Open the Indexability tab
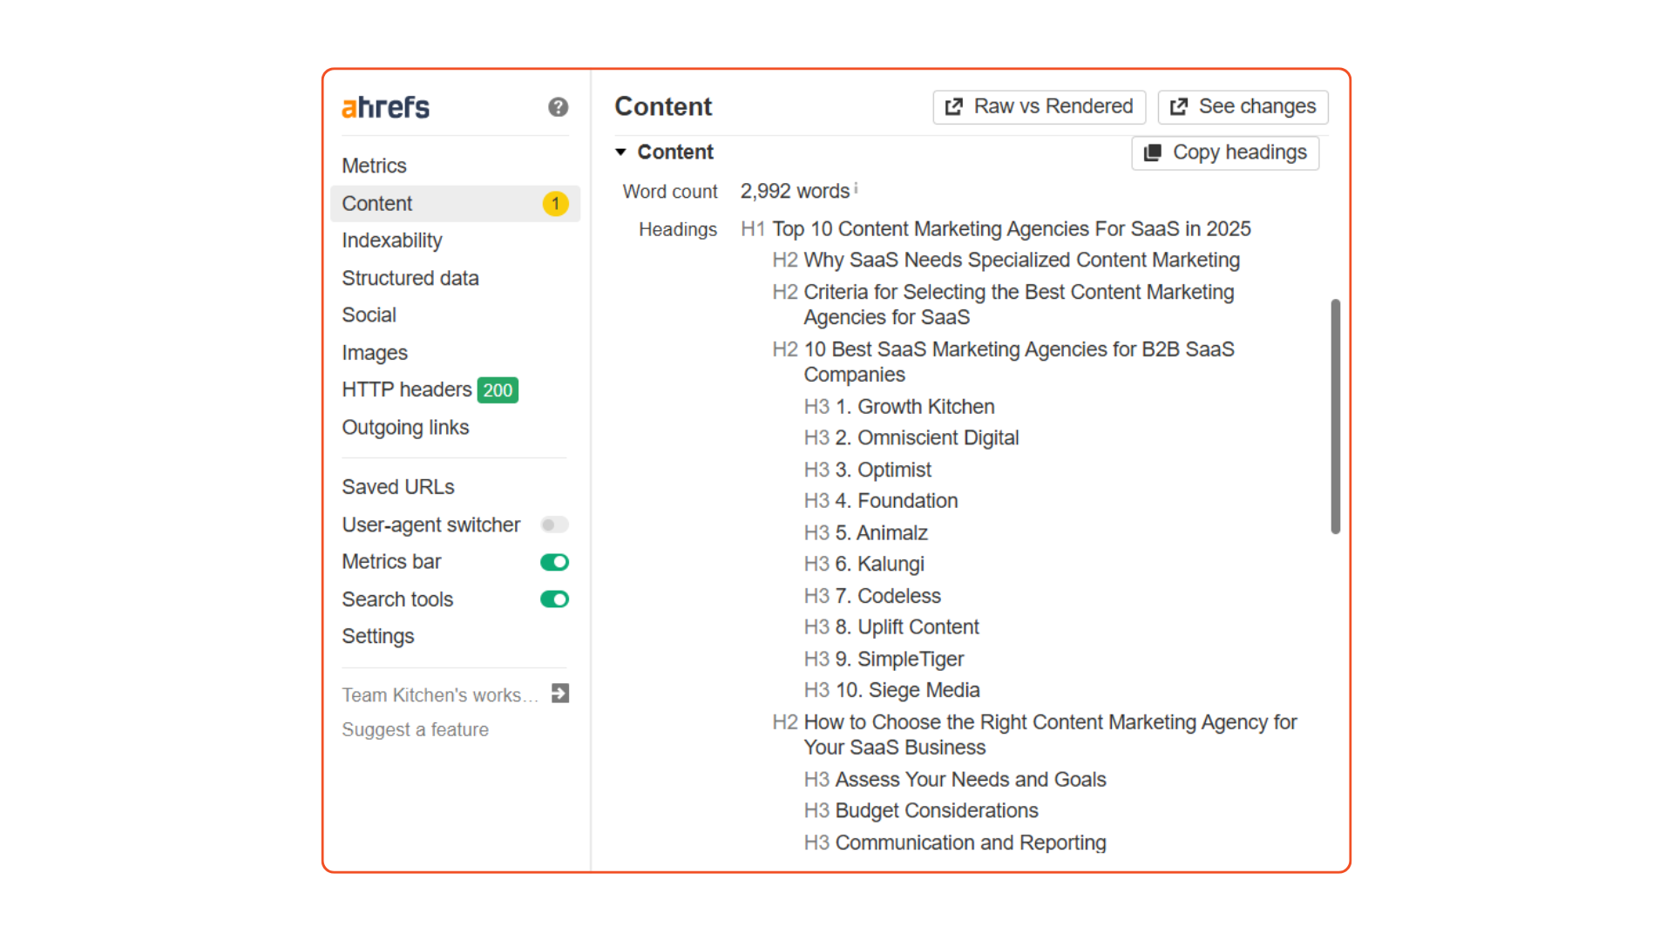Screen dimensions: 1673x941 [391, 240]
